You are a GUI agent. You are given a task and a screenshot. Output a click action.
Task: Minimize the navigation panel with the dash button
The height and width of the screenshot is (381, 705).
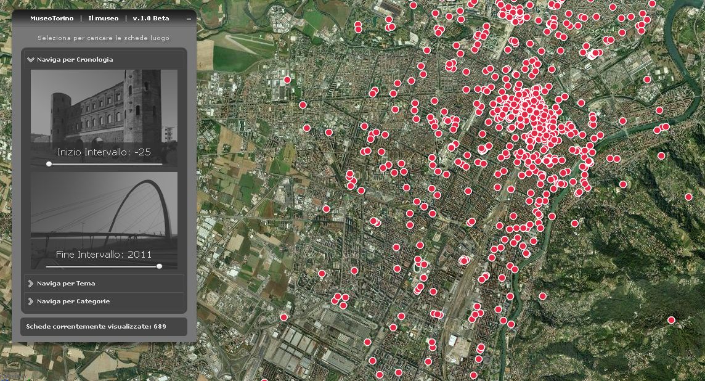[189, 19]
